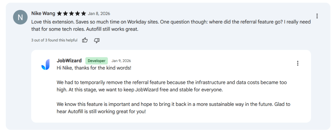Click the "Hi Nike, thanks for the kind words!" line
335x133 pixels.
tap(94, 68)
